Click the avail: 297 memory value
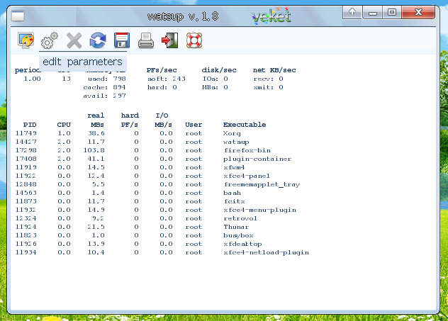This screenshot has width=448, height=321. [104, 96]
